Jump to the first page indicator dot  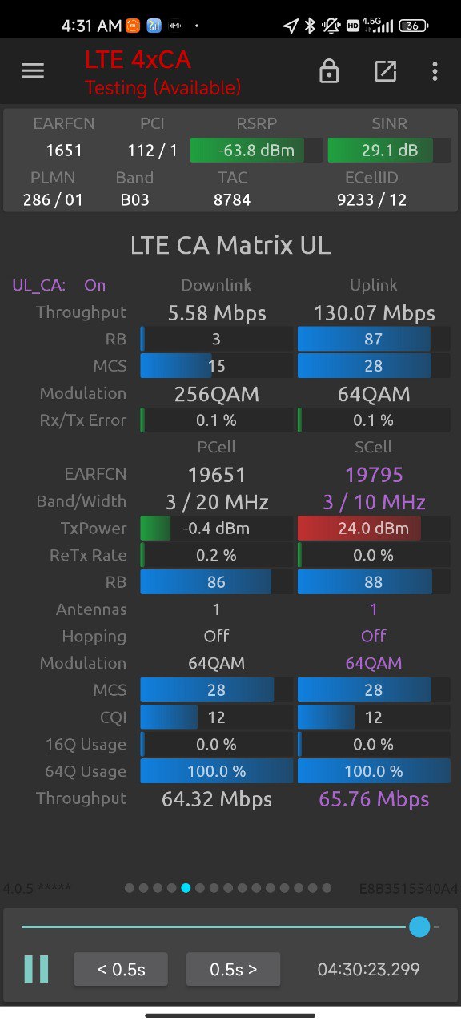coord(130,887)
